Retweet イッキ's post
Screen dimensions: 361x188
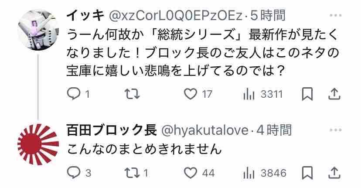tap(132, 94)
